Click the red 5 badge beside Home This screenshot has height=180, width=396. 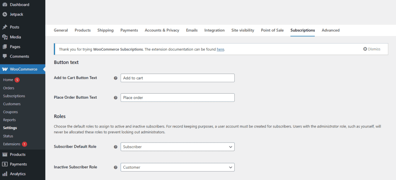point(17,80)
